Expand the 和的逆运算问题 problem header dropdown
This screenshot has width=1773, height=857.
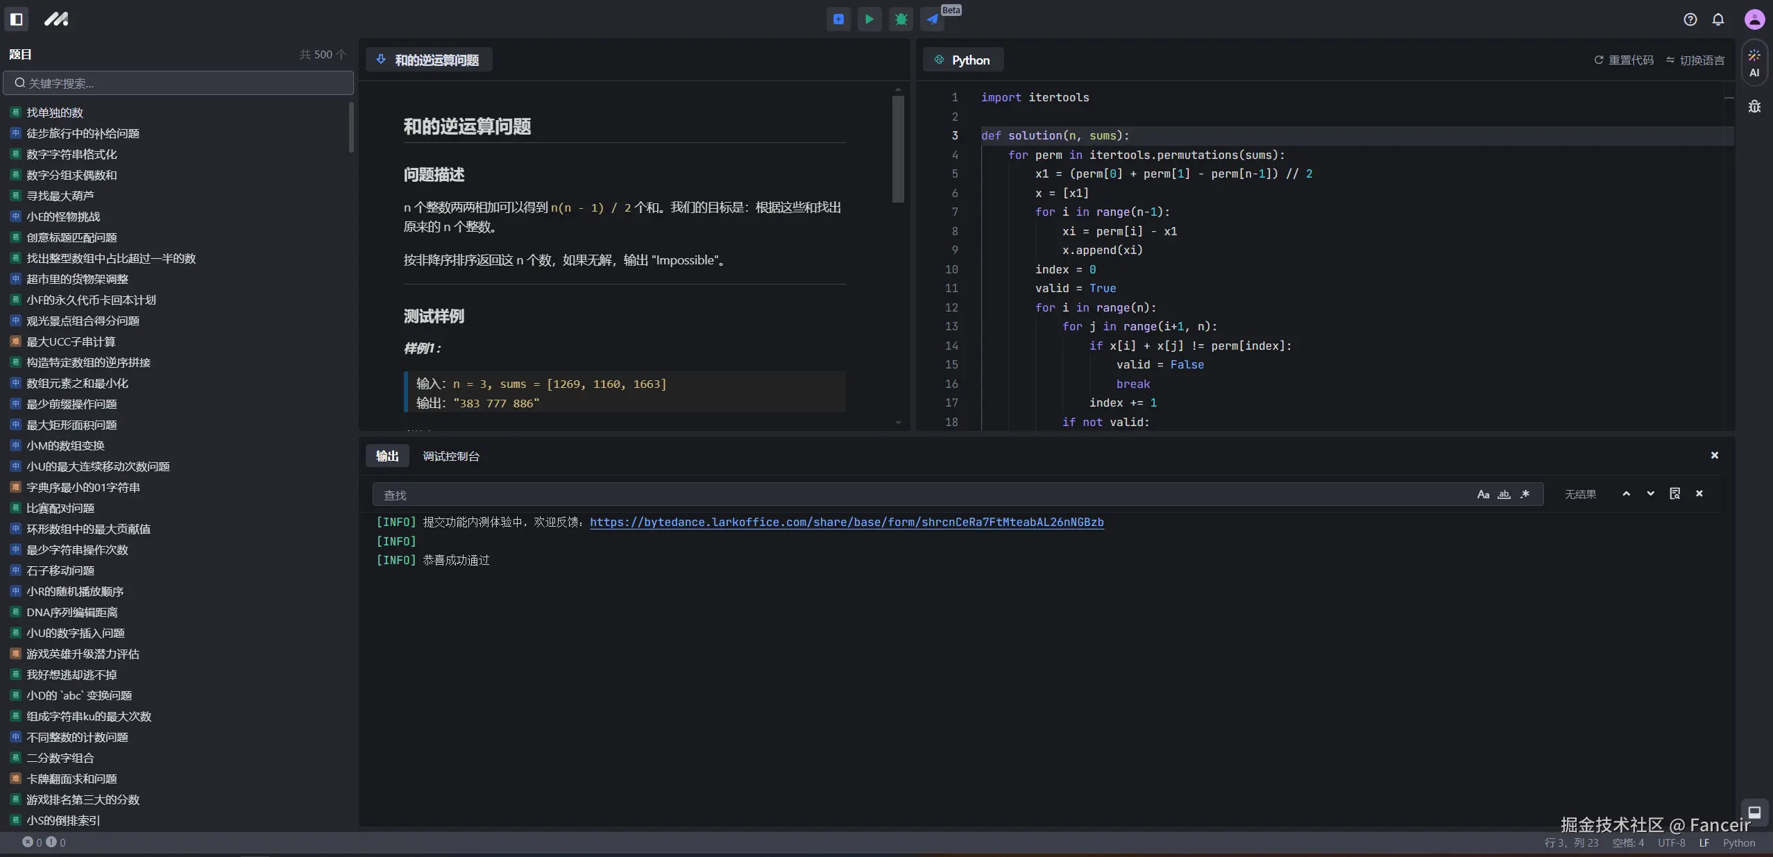point(381,60)
